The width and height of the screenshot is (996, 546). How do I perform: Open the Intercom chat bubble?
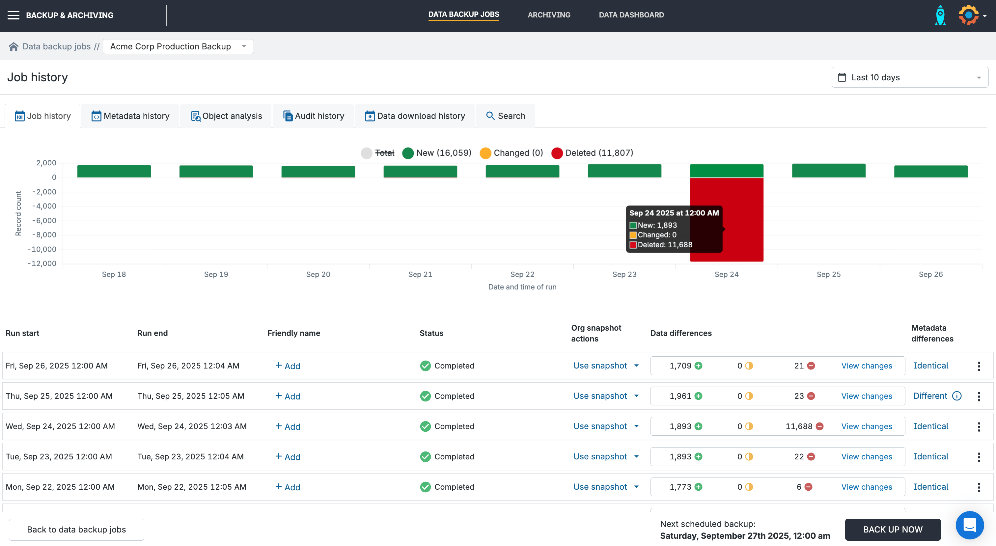pyautogui.click(x=970, y=525)
